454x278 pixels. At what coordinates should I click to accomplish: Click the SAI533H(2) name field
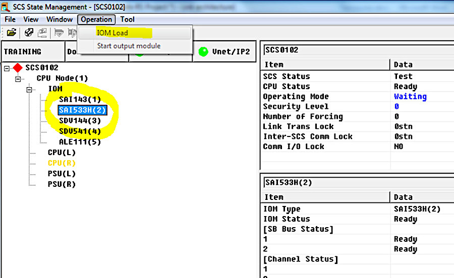[x=359, y=183]
